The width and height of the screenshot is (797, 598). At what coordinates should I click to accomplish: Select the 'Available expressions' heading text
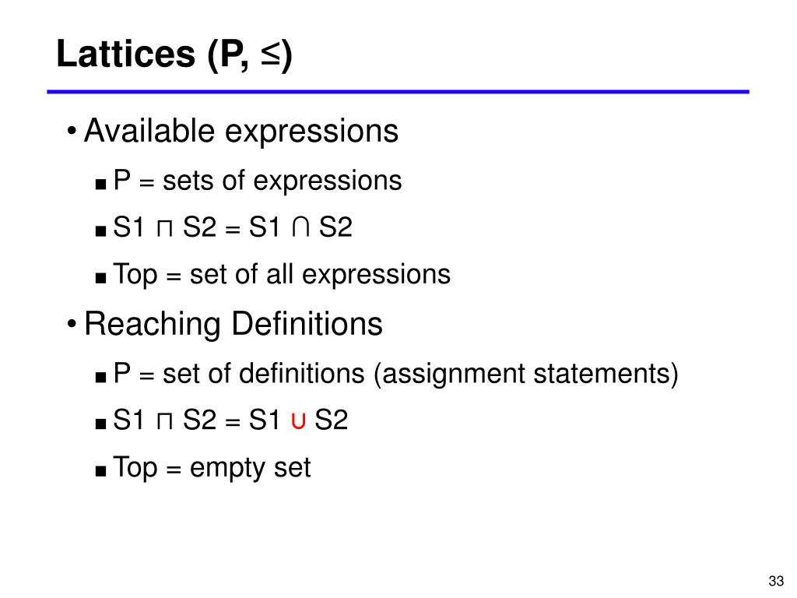(241, 132)
